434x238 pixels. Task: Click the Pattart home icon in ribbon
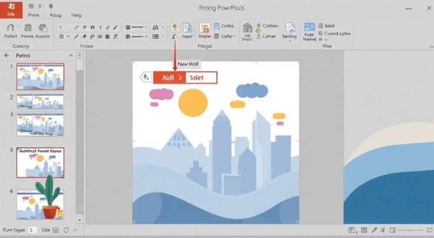pos(10,28)
